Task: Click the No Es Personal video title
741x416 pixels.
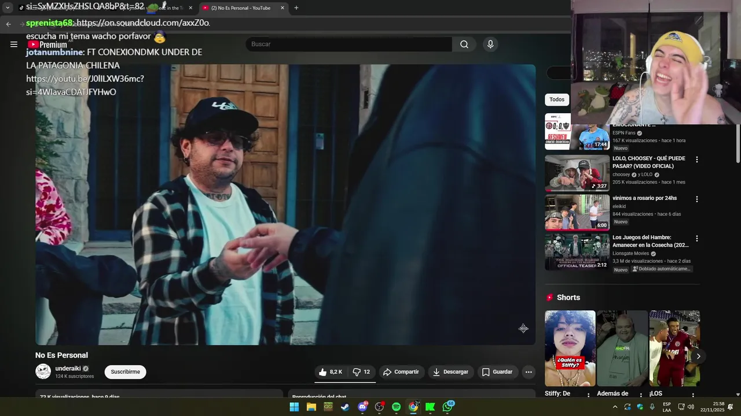Action: [61, 355]
